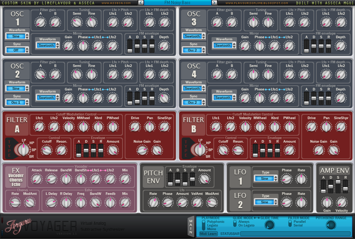
Task: Open the OSC 1 Waveform dropdown
Action: tap(17, 36)
